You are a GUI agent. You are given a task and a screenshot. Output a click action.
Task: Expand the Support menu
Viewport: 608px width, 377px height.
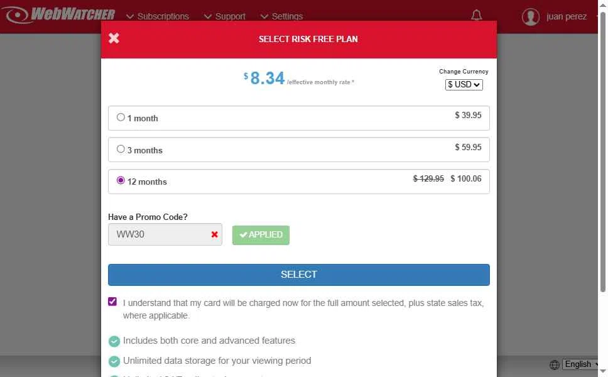[x=225, y=16]
